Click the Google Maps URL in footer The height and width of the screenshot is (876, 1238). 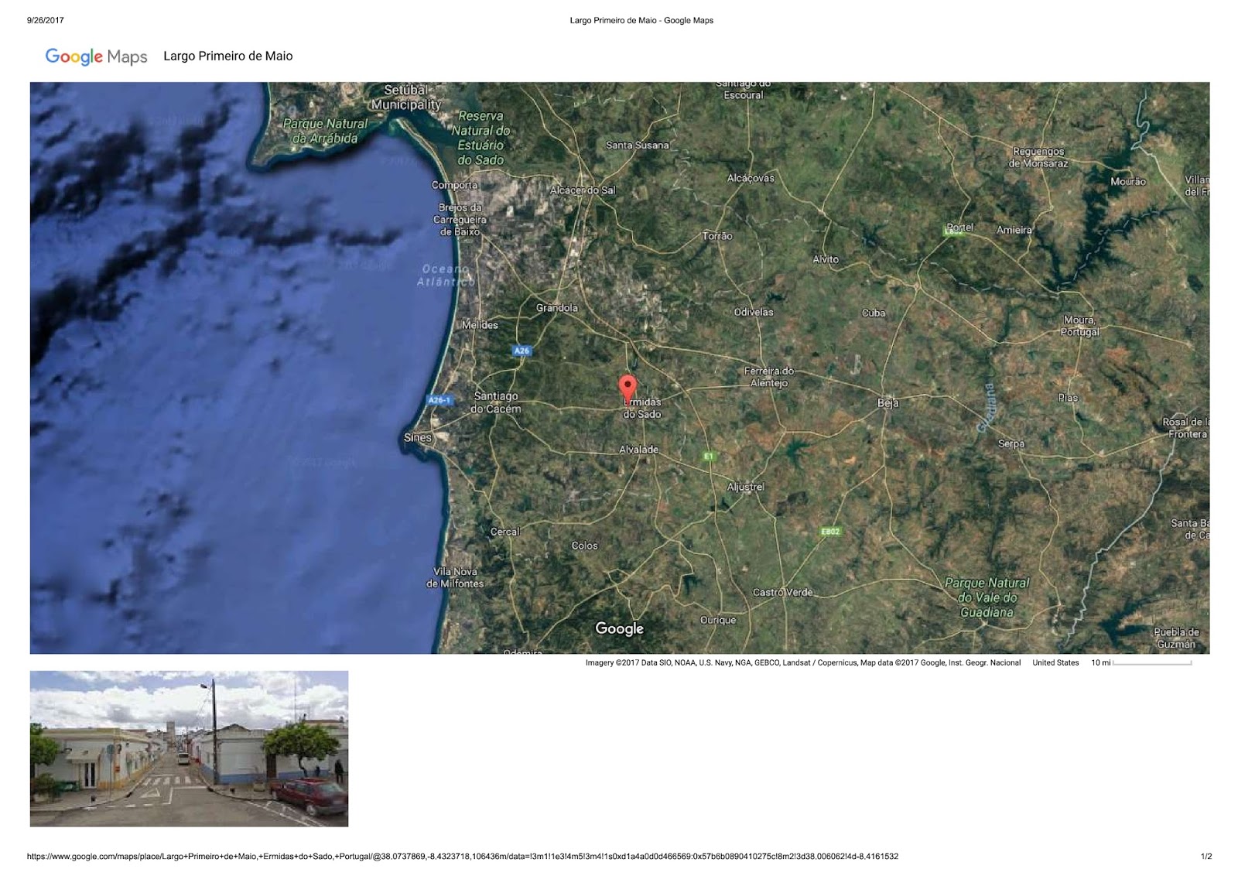coord(463,857)
